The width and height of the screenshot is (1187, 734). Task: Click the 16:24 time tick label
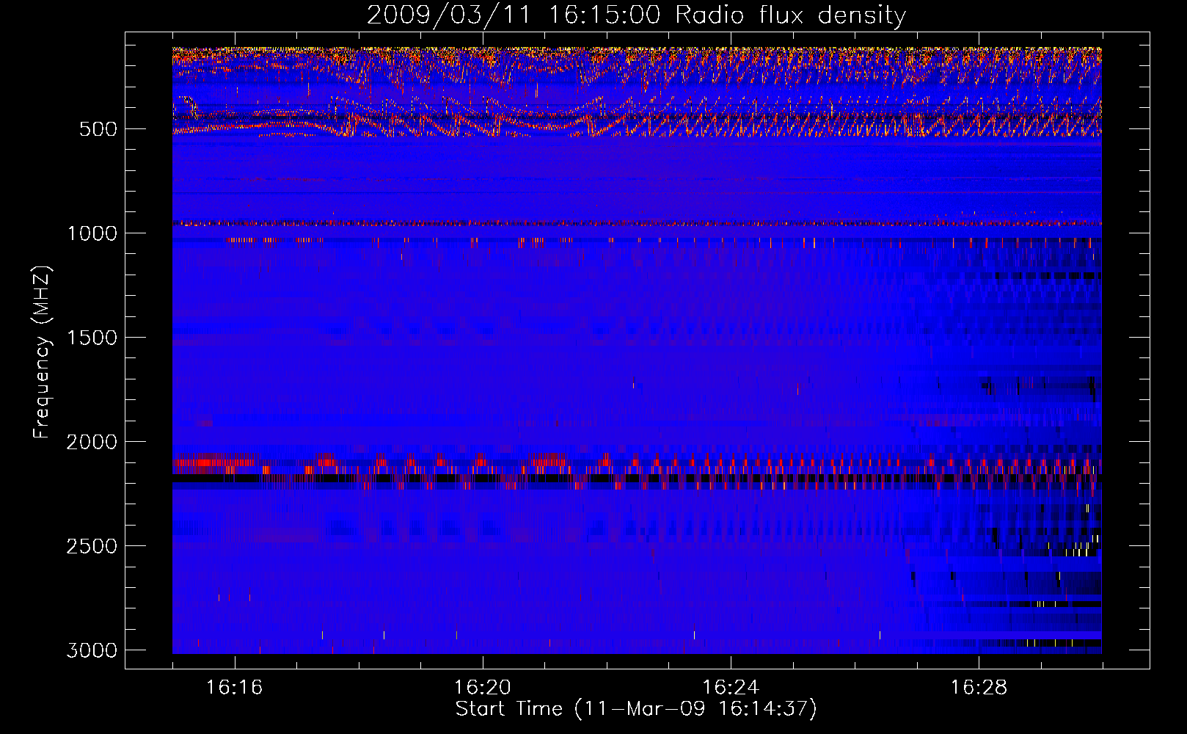[x=731, y=687]
